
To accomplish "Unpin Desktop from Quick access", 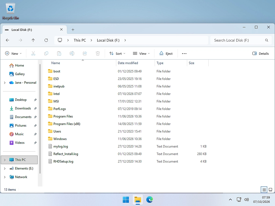I will click(35, 100).
